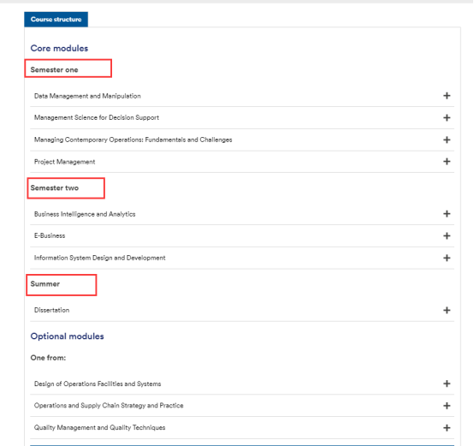This screenshot has height=446, width=474.
Task: Click plus icon next to E-Business
Action: coord(447,236)
